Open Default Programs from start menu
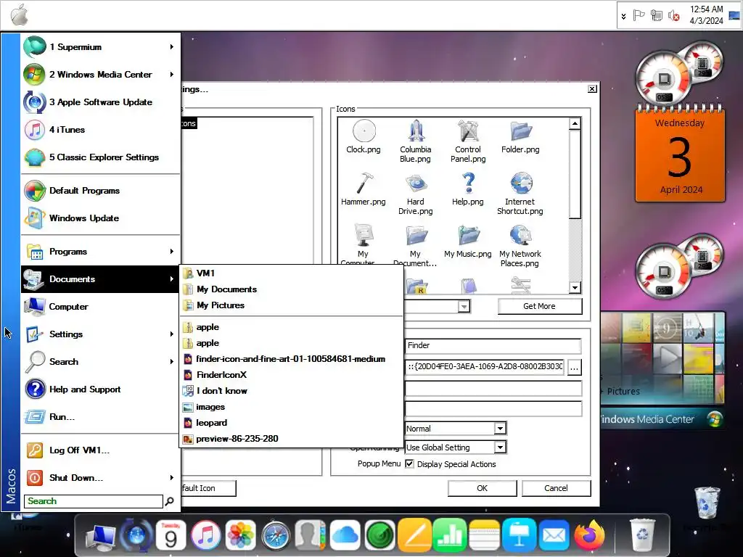Viewport: 743px width, 557px height. [x=100, y=191]
